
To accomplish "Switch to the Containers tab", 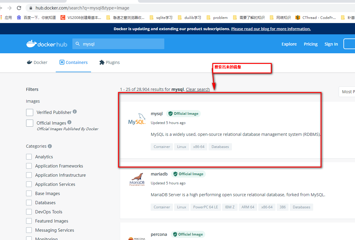I will click(73, 62).
